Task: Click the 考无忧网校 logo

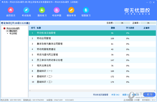Action: tap(137, 11)
